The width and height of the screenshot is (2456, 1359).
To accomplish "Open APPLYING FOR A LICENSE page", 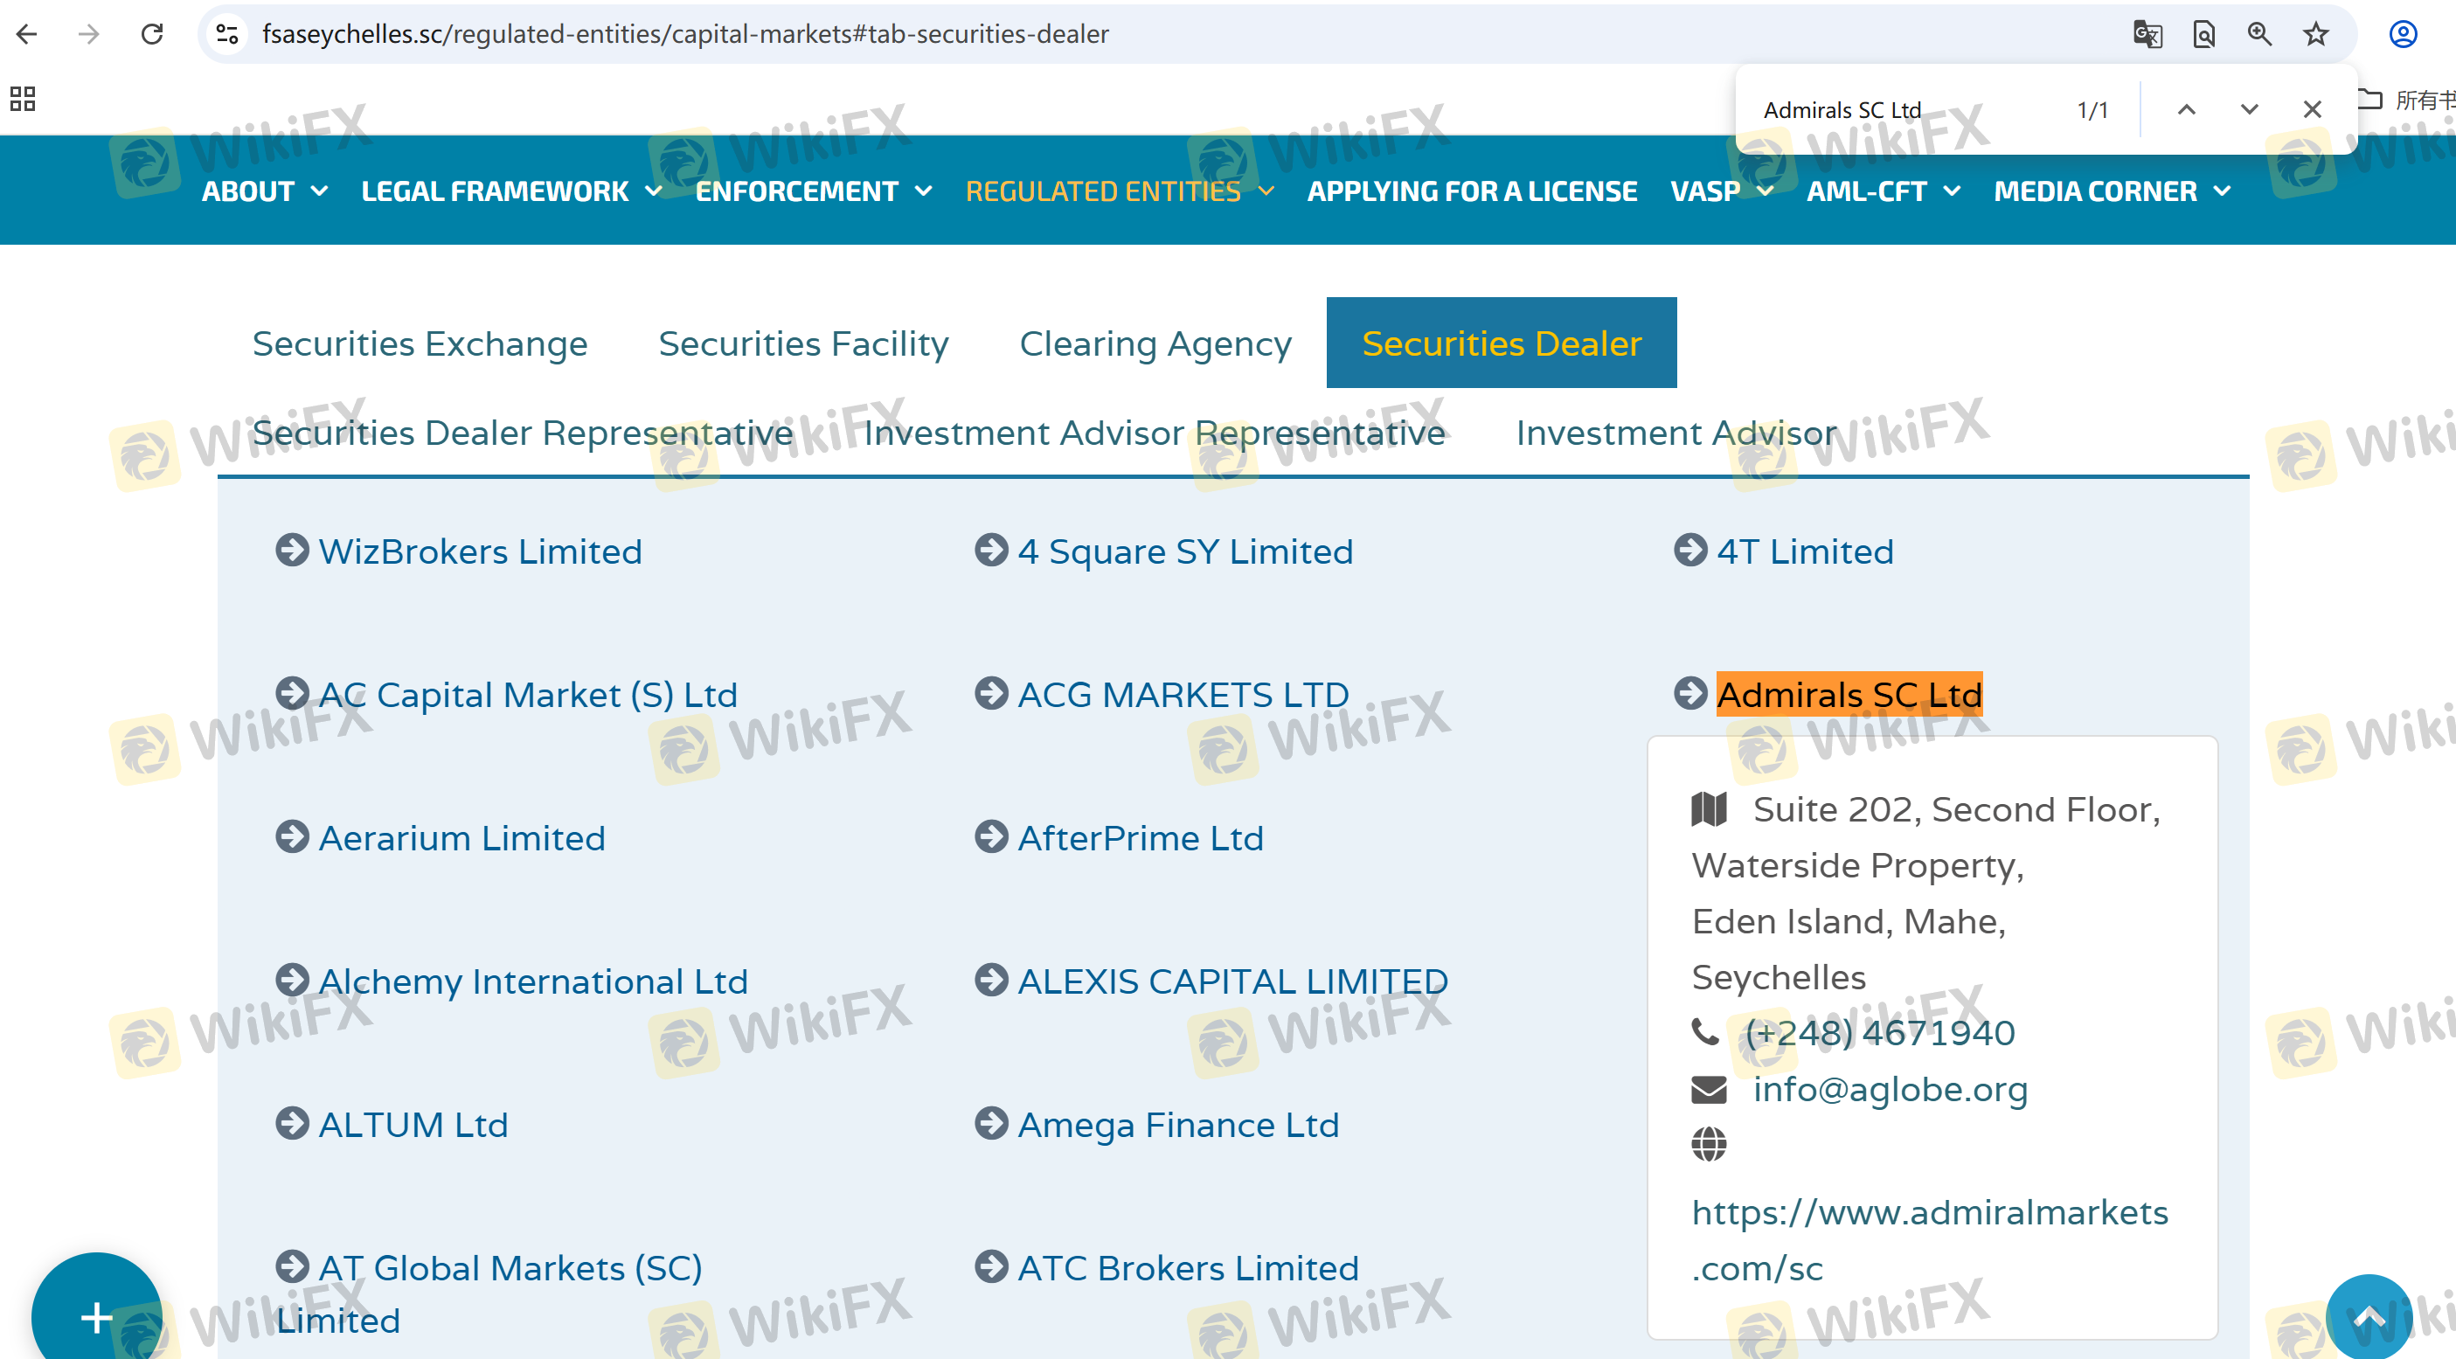I will tap(1472, 191).
